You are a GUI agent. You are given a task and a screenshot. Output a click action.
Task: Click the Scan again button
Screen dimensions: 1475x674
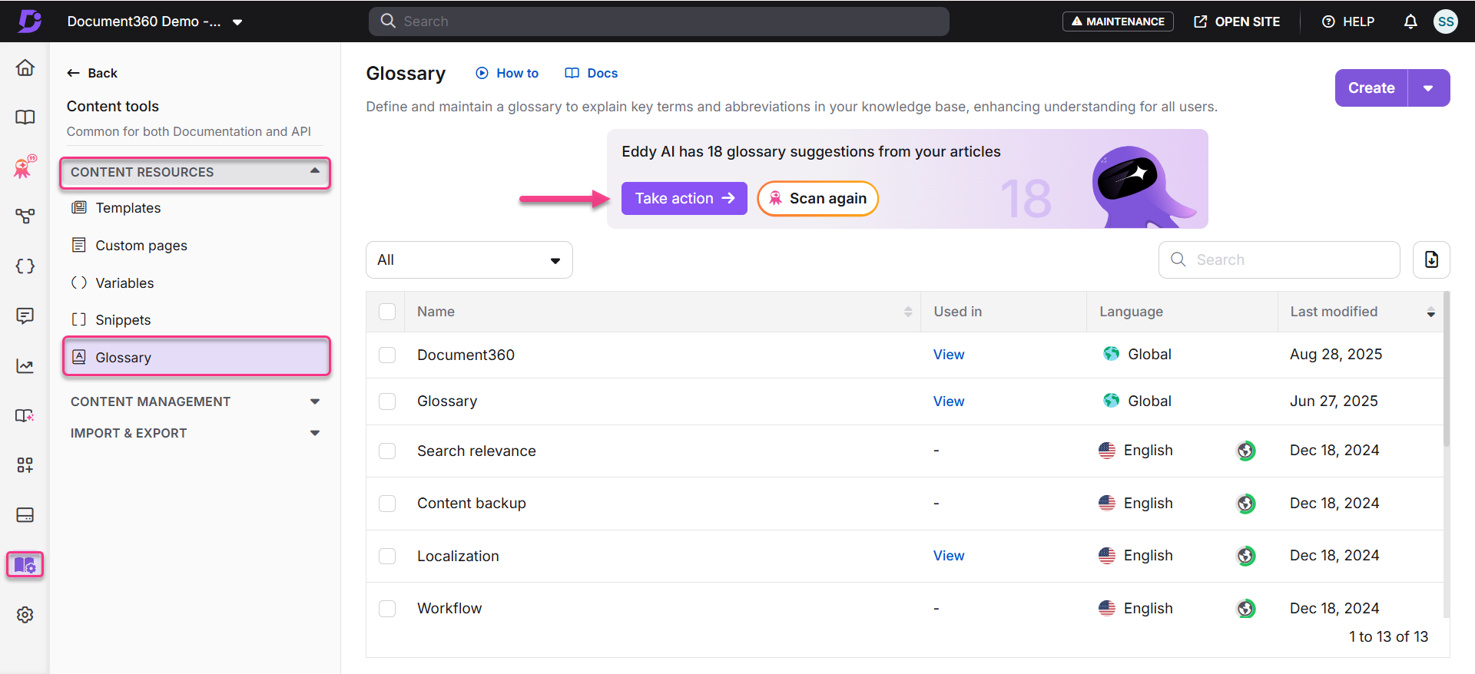coord(817,198)
